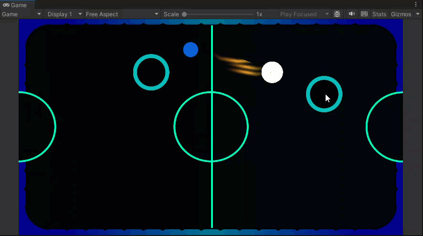Click the 1x scale value
This screenshot has height=236, width=423.
pos(259,14)
